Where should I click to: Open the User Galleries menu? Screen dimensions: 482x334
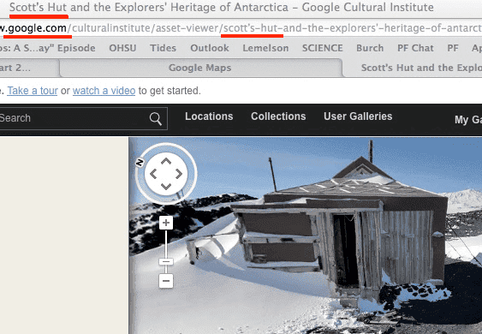point(358,116)
